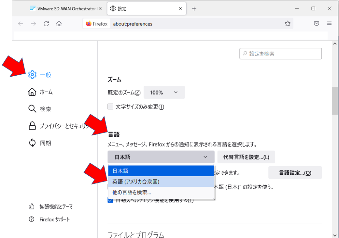Click the house icon beside ホーム

coord(32,92)
